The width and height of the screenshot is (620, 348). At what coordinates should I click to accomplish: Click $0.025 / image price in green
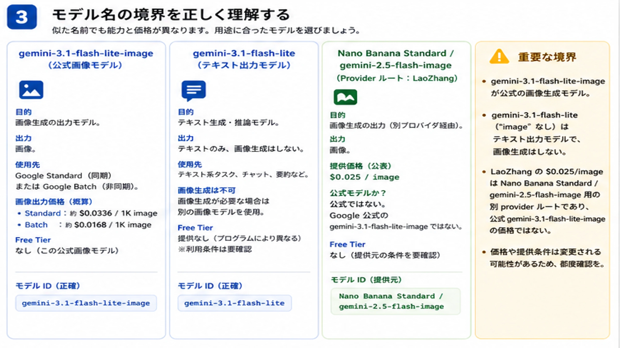point(365,177)
